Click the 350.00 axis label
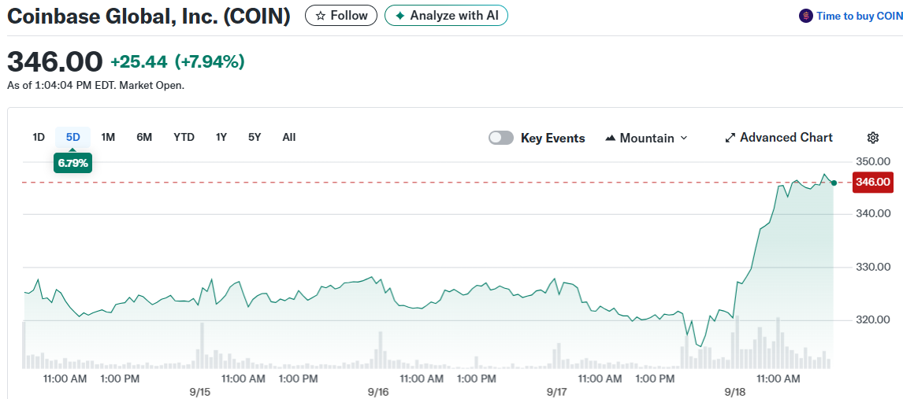This screenshot has width=903, height=399. [x=872, y=161]
